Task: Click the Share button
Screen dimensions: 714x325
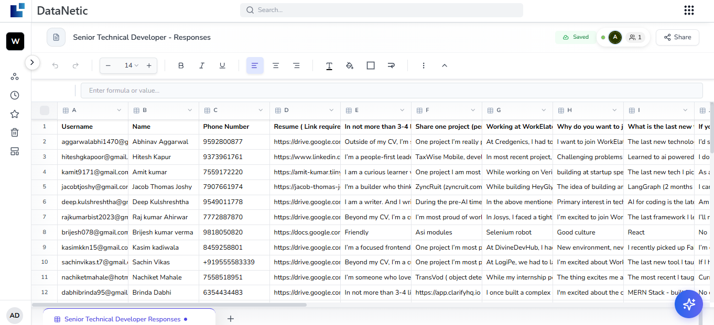Action: (677, 37)
